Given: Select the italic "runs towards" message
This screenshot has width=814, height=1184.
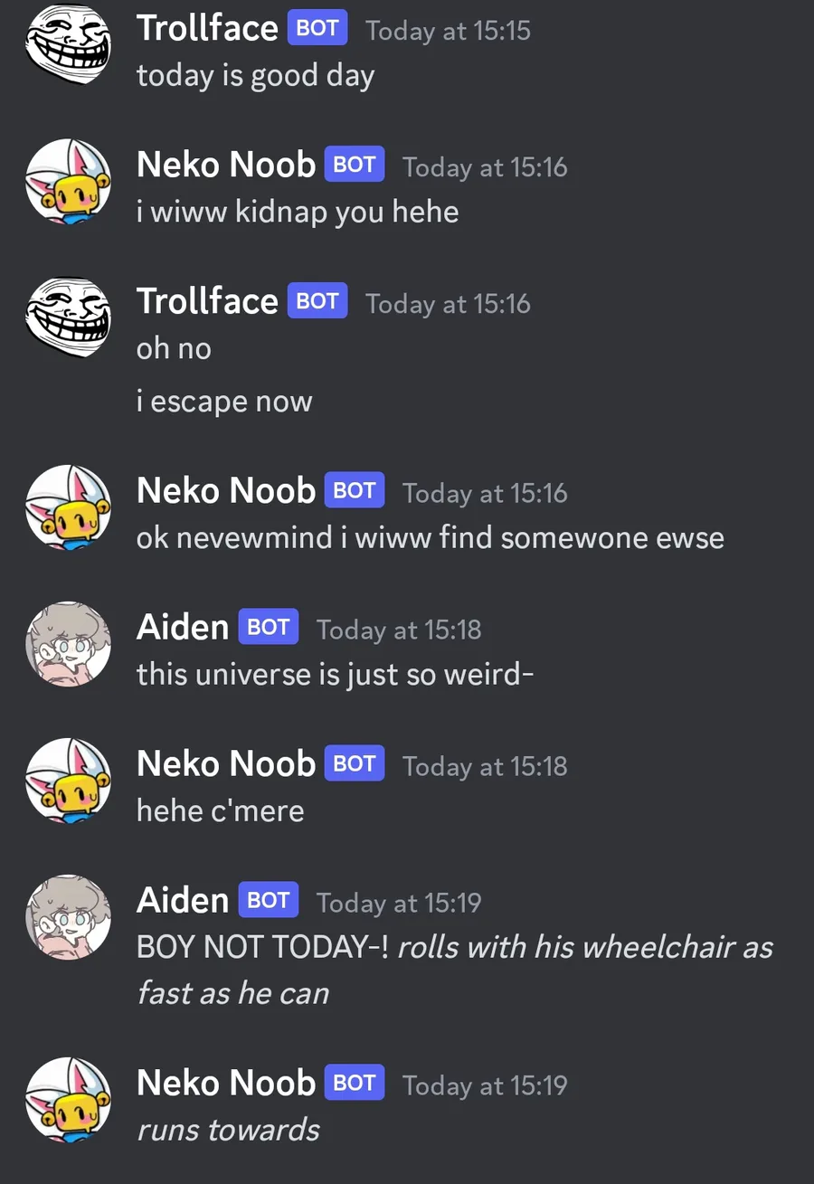Looking at the screenshot, I should 228,1130.
